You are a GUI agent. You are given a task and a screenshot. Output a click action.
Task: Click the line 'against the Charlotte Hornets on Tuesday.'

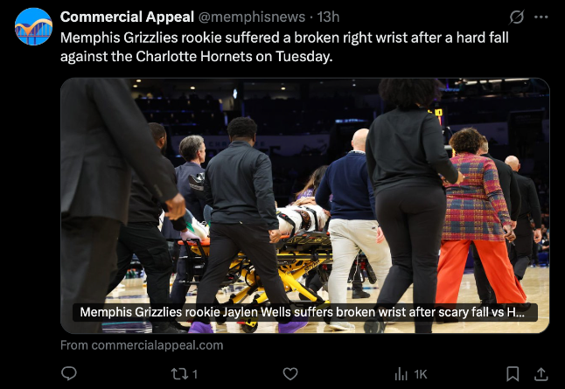tap(197, 56)
